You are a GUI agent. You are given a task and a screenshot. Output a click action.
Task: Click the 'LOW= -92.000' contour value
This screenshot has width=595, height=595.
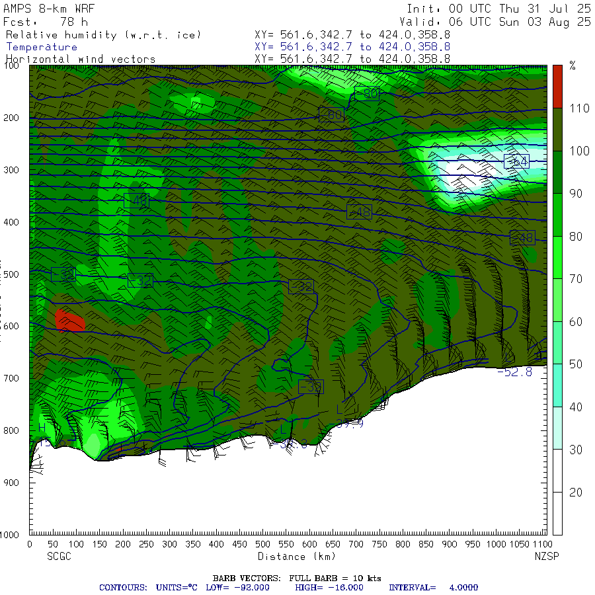click(x=237, y=588)
